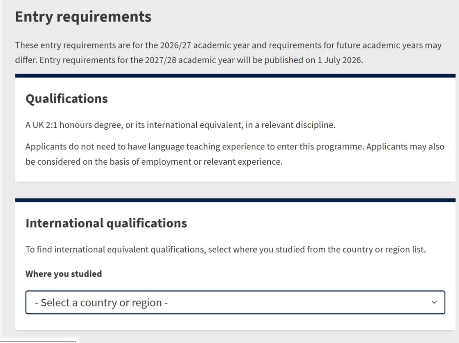
Task: Click the dark blue bar above Qualifications
Action: tap(235, 76)
